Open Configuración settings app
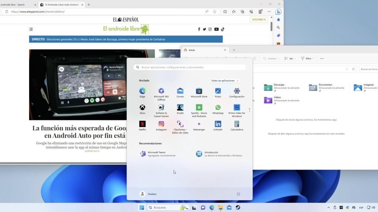The image size is (378, 212). point(237,92)
